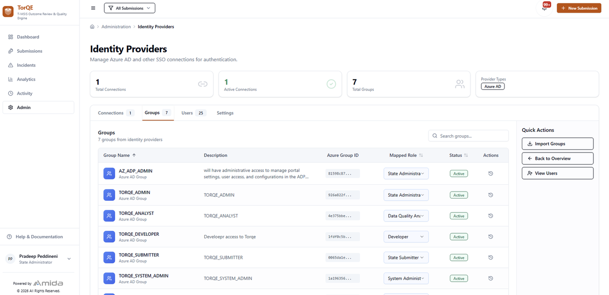The height and width of the screenshot is (295, 609).
Task: Toggle the hamburger sidebar menu icon
Action: point(93,8)
